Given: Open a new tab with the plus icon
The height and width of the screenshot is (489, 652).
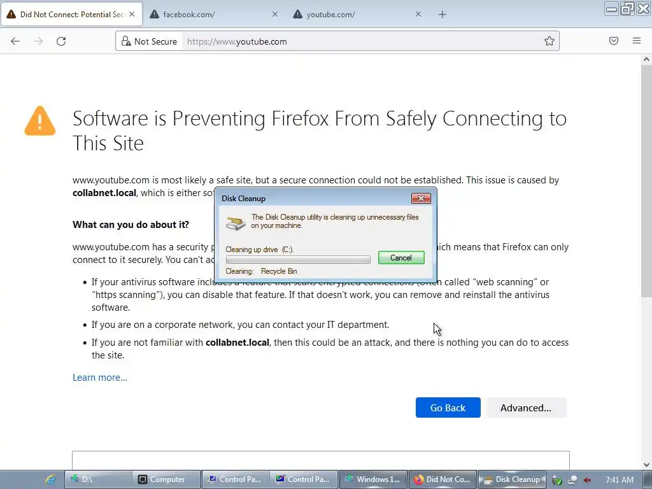Looking at the screenshot, I should [442, 15].
